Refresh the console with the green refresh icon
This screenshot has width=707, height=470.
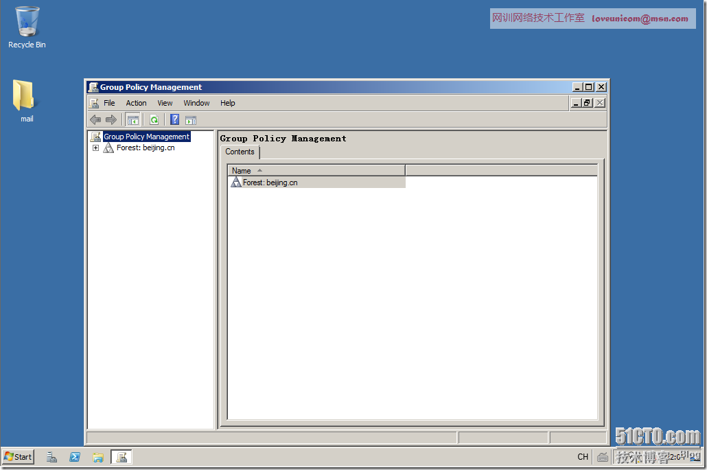click(154, 120)
